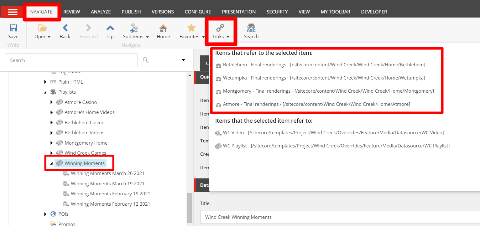
Task: Expand the POIs tree node
Action: pyautogui.click(x=45, y=214)
